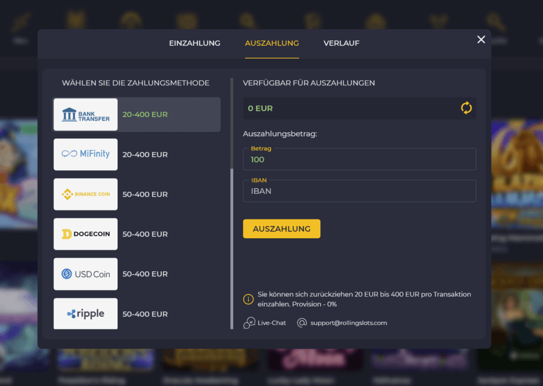Screen dimensions: 543x386
Task: Click ripple 50-400 EUR limit text
Action: [x=145, y=314]
